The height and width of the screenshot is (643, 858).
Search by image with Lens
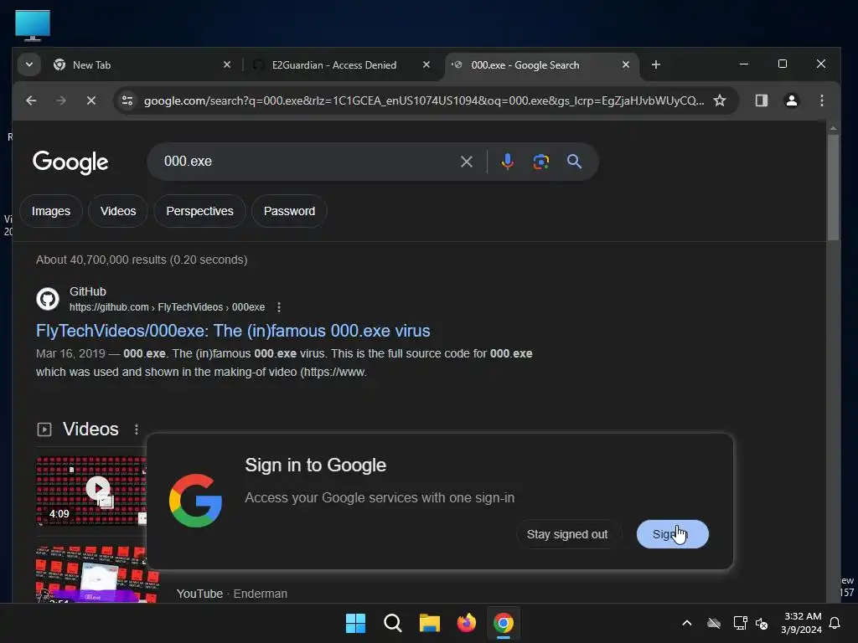pyautogui.click(x=540, y=162)
